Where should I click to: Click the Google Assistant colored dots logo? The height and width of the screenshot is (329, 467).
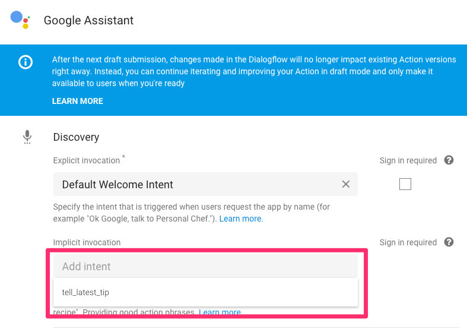pyautogui.click(x=21, y=19)
